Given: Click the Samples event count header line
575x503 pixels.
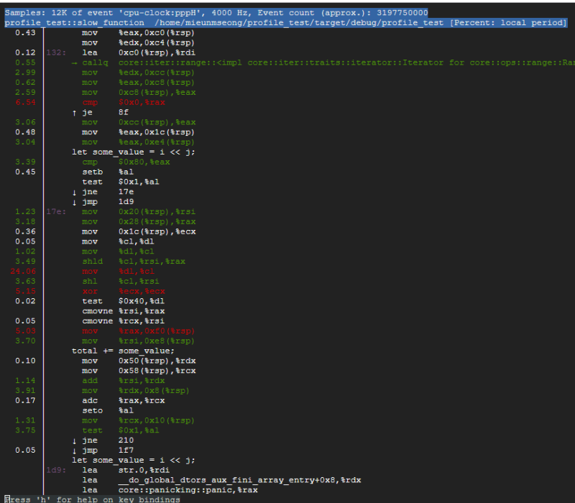Looking at the screenshot, I should coord(216,13).
